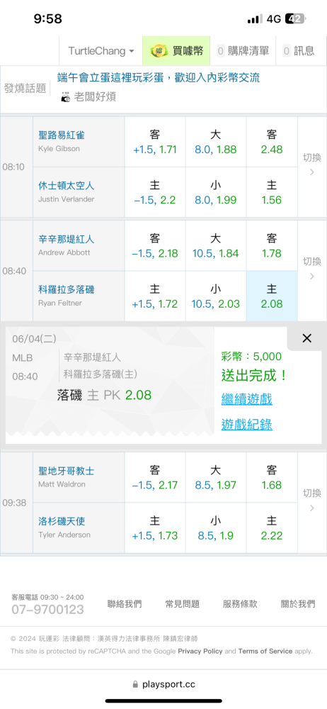Image resolution: width=327 pixels, height=709 pixels.
Task: Expand 切換 chevron for the 08:40 game
Action: click(311, 269)
